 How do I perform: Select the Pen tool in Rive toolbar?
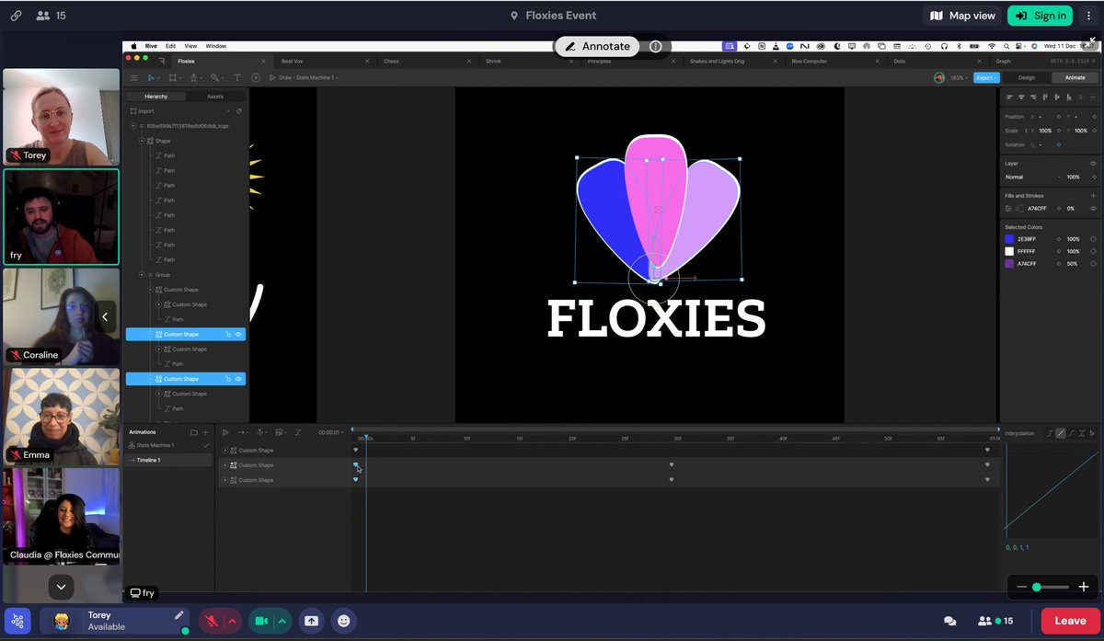pos(193,78)
